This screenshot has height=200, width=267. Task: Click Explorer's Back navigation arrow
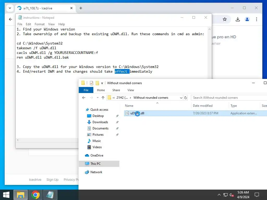[x=84, y=98]
